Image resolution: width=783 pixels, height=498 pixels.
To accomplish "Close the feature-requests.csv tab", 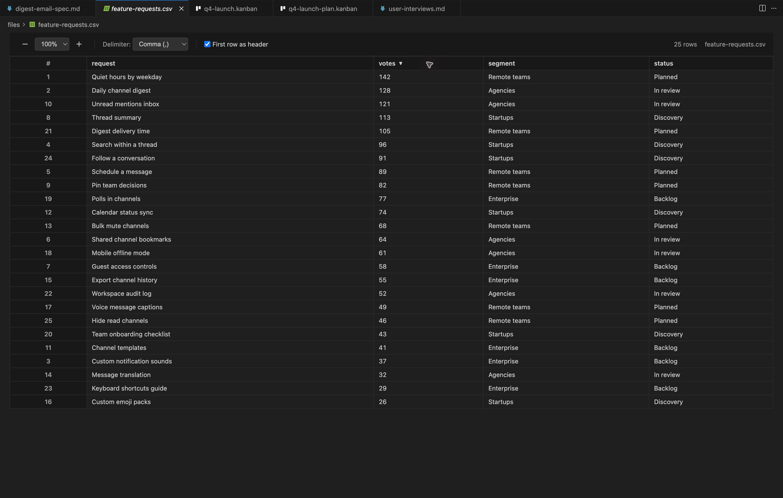I will tap(182, 9).
